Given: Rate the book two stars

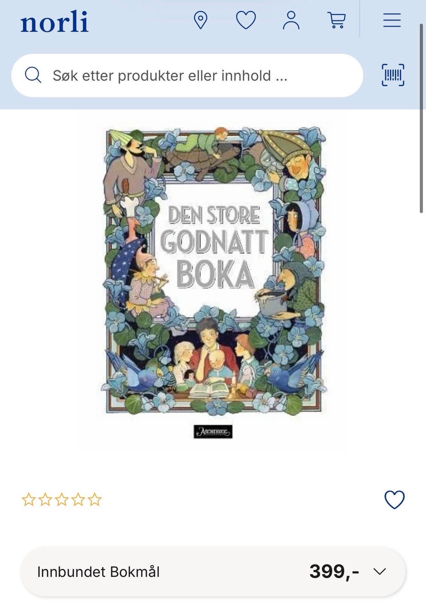Looking at the screenshot, I should coord(45,500).
